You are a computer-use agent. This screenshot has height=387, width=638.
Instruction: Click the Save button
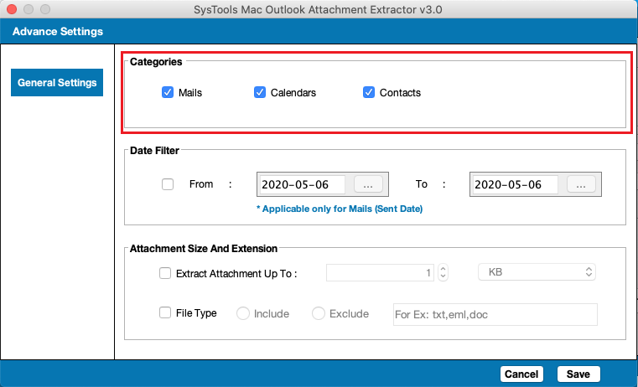(578, 374)
